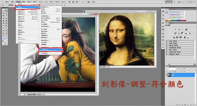The width and height of the screenshot is (197, 106).
Task: Choose Match Color (符合顏色) from the submenu
Action: 51,50
